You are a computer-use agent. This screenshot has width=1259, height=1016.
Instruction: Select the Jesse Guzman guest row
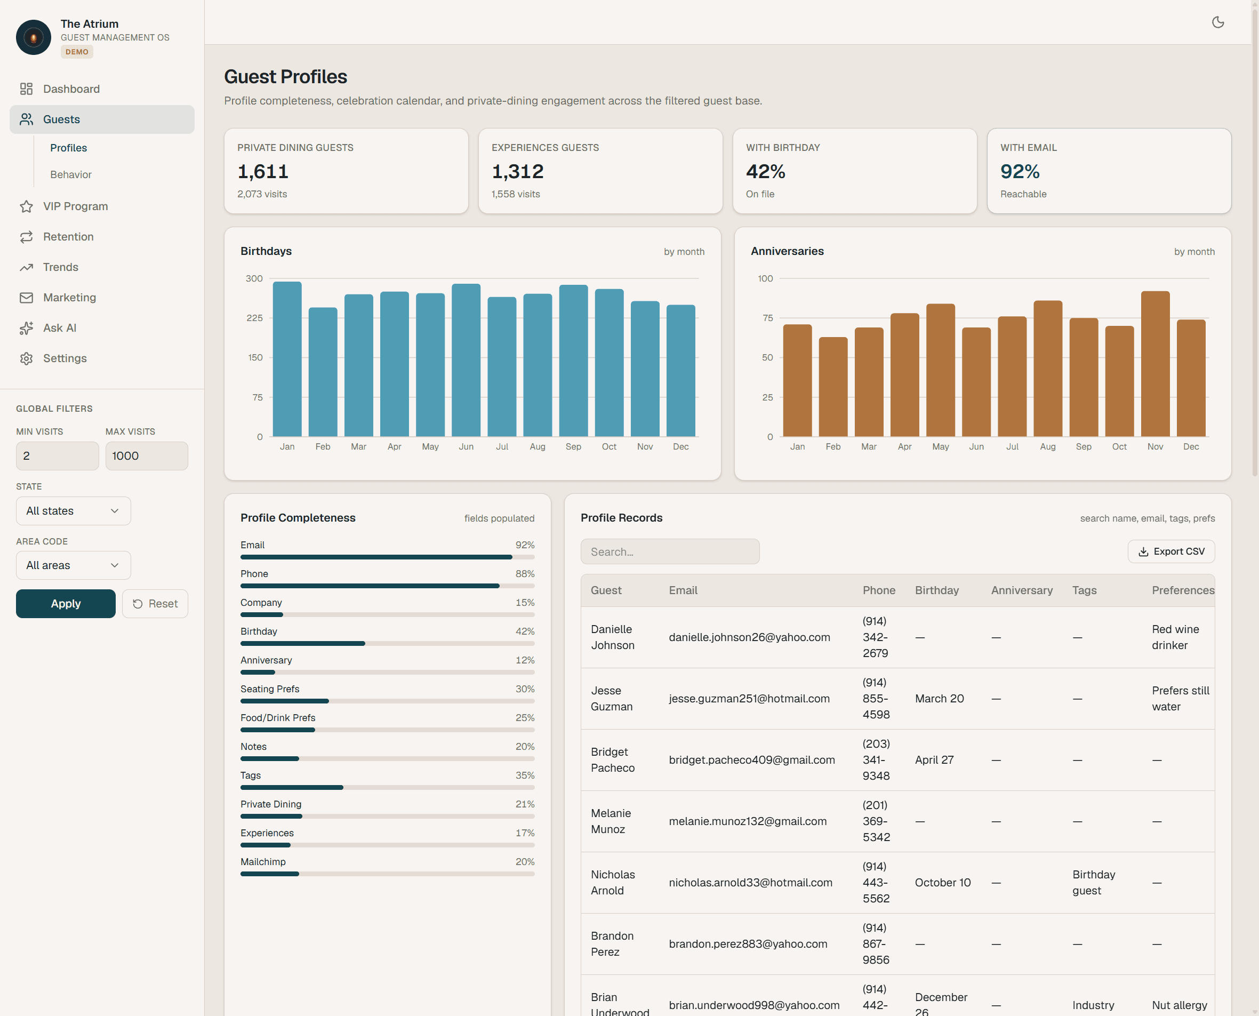[x=898, y=699]
